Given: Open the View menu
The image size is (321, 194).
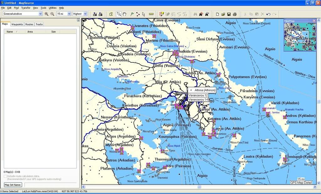Looking at the screenshot, I should tap(36, 8).
